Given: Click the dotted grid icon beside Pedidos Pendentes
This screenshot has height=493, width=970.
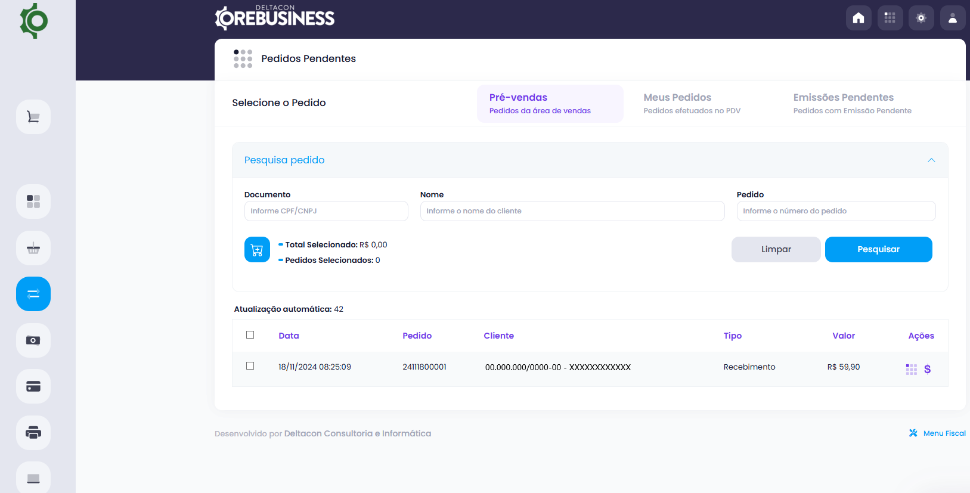Looking at the screenshot, I should 243,58.
